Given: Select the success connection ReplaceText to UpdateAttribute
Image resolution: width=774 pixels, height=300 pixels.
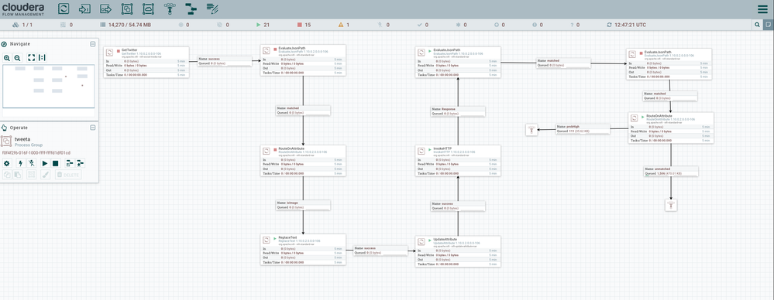Looking at the screenshot, I should coord(380,251).
